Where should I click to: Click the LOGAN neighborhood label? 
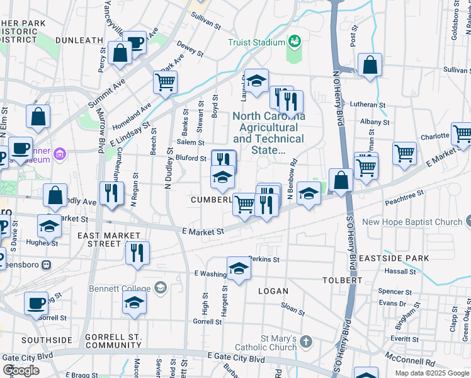pos(274,291)
